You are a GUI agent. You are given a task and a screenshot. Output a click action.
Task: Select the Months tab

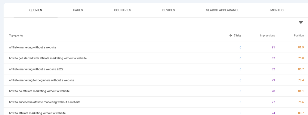click(277, 10)
